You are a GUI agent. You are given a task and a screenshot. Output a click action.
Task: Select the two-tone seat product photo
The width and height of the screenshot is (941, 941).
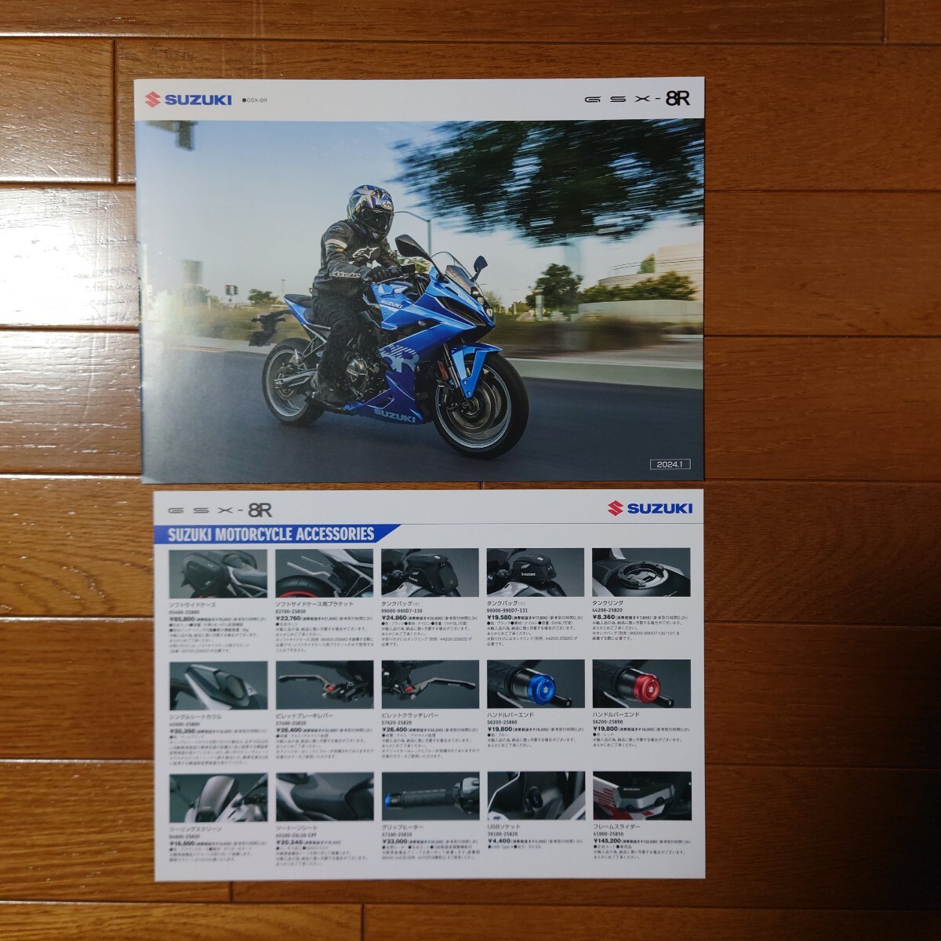(x=324, y=797)
